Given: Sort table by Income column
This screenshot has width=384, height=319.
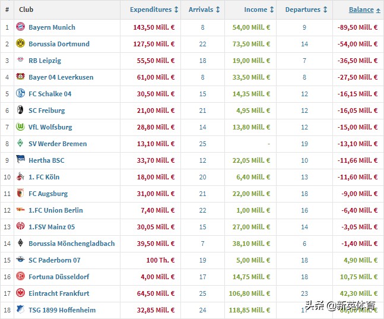Looking at the screenshot, I should tap(259, 10).
